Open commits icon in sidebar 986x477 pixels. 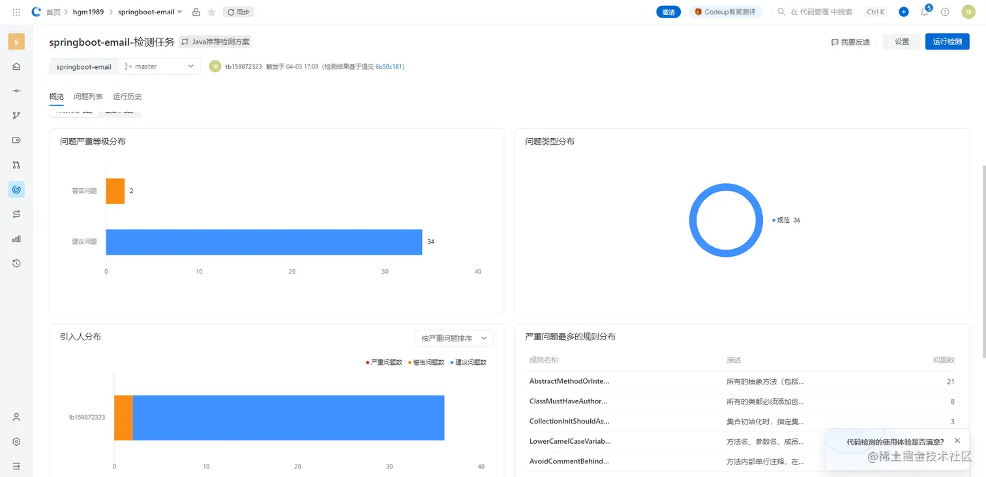(x=16, y=91)
